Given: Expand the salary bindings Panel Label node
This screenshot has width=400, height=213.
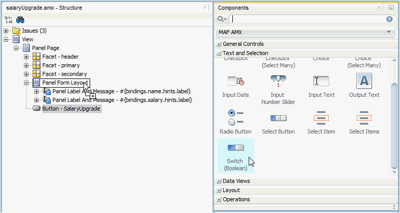Looking at the screenshot, I should pyautogui.click(x=37, y=100).
